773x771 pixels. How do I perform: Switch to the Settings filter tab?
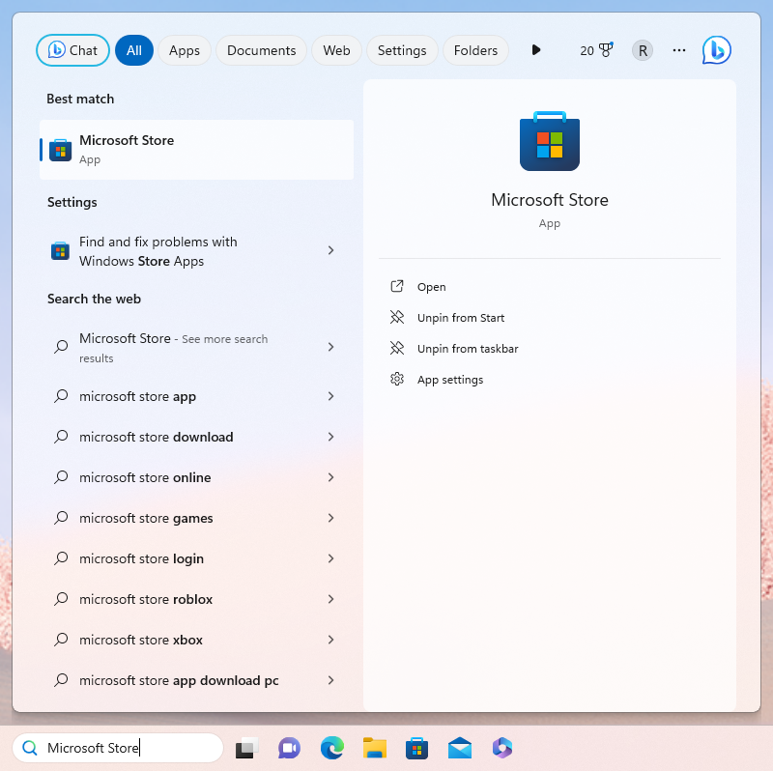coord(402,50)
